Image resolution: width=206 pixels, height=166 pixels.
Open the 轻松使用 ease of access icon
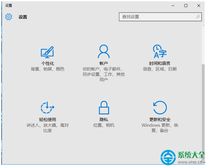click(x=47, y=108)
